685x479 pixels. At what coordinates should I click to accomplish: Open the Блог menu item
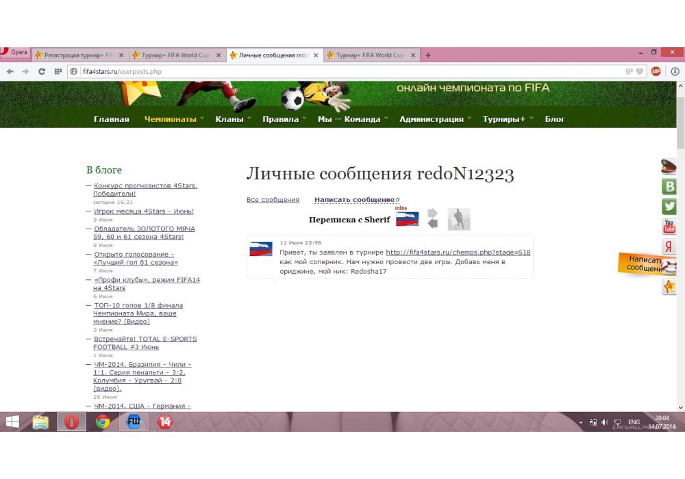tap(555, 119)
